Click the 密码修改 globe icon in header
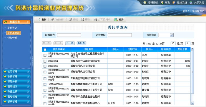 [x=145, y=2]
